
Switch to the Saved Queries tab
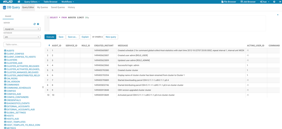click(58, 8)
